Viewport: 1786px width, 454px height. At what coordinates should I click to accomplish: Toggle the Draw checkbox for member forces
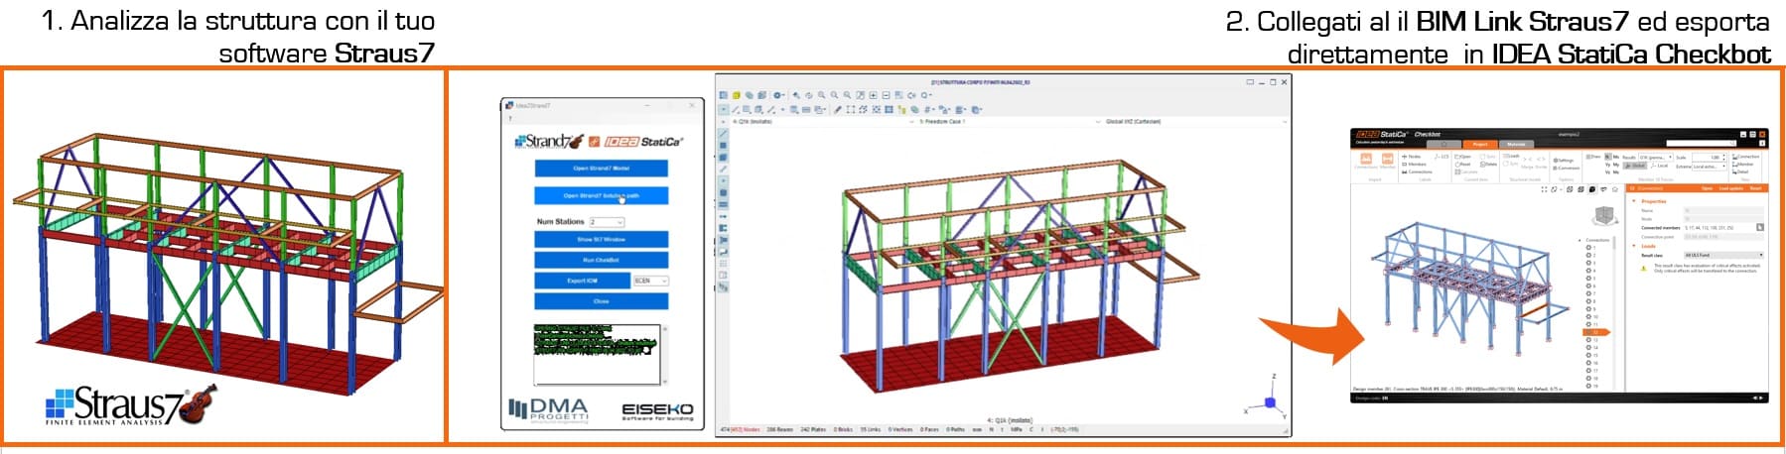tap(1593, 157)
